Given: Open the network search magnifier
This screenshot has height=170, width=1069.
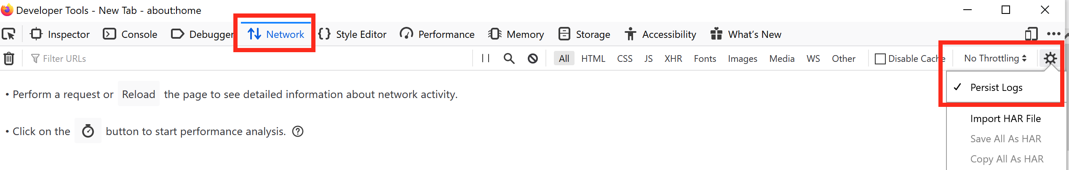Looking at the screenshot, I should pos(509,58).
